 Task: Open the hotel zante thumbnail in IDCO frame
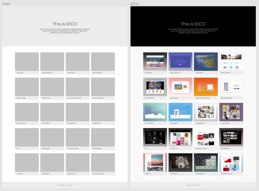tap(155, 62)
